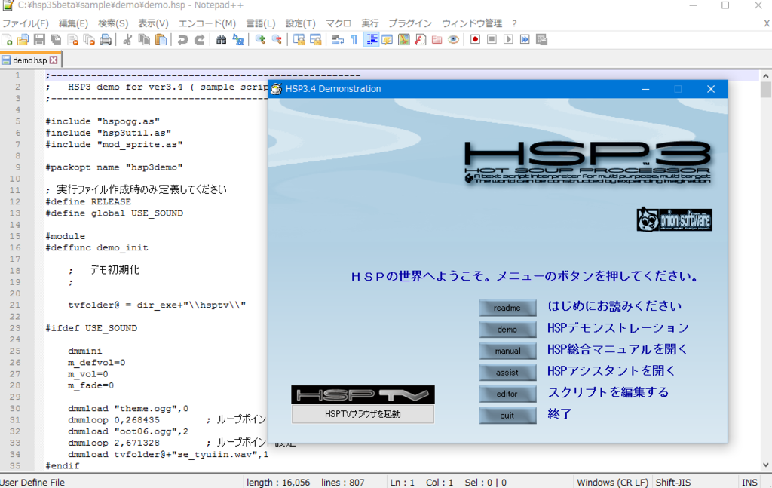Create a new file from the toolbar
Image resolution: width=772 pixels, height=488 pixels.
(7, 40)
